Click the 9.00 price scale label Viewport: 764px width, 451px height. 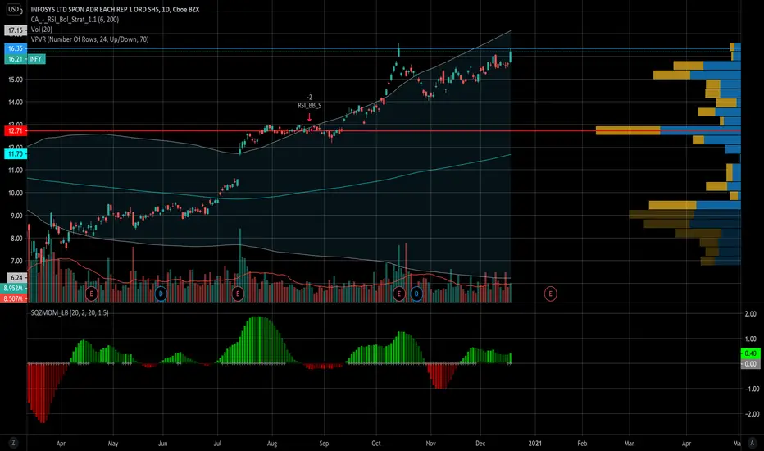(x=16, y=216)
